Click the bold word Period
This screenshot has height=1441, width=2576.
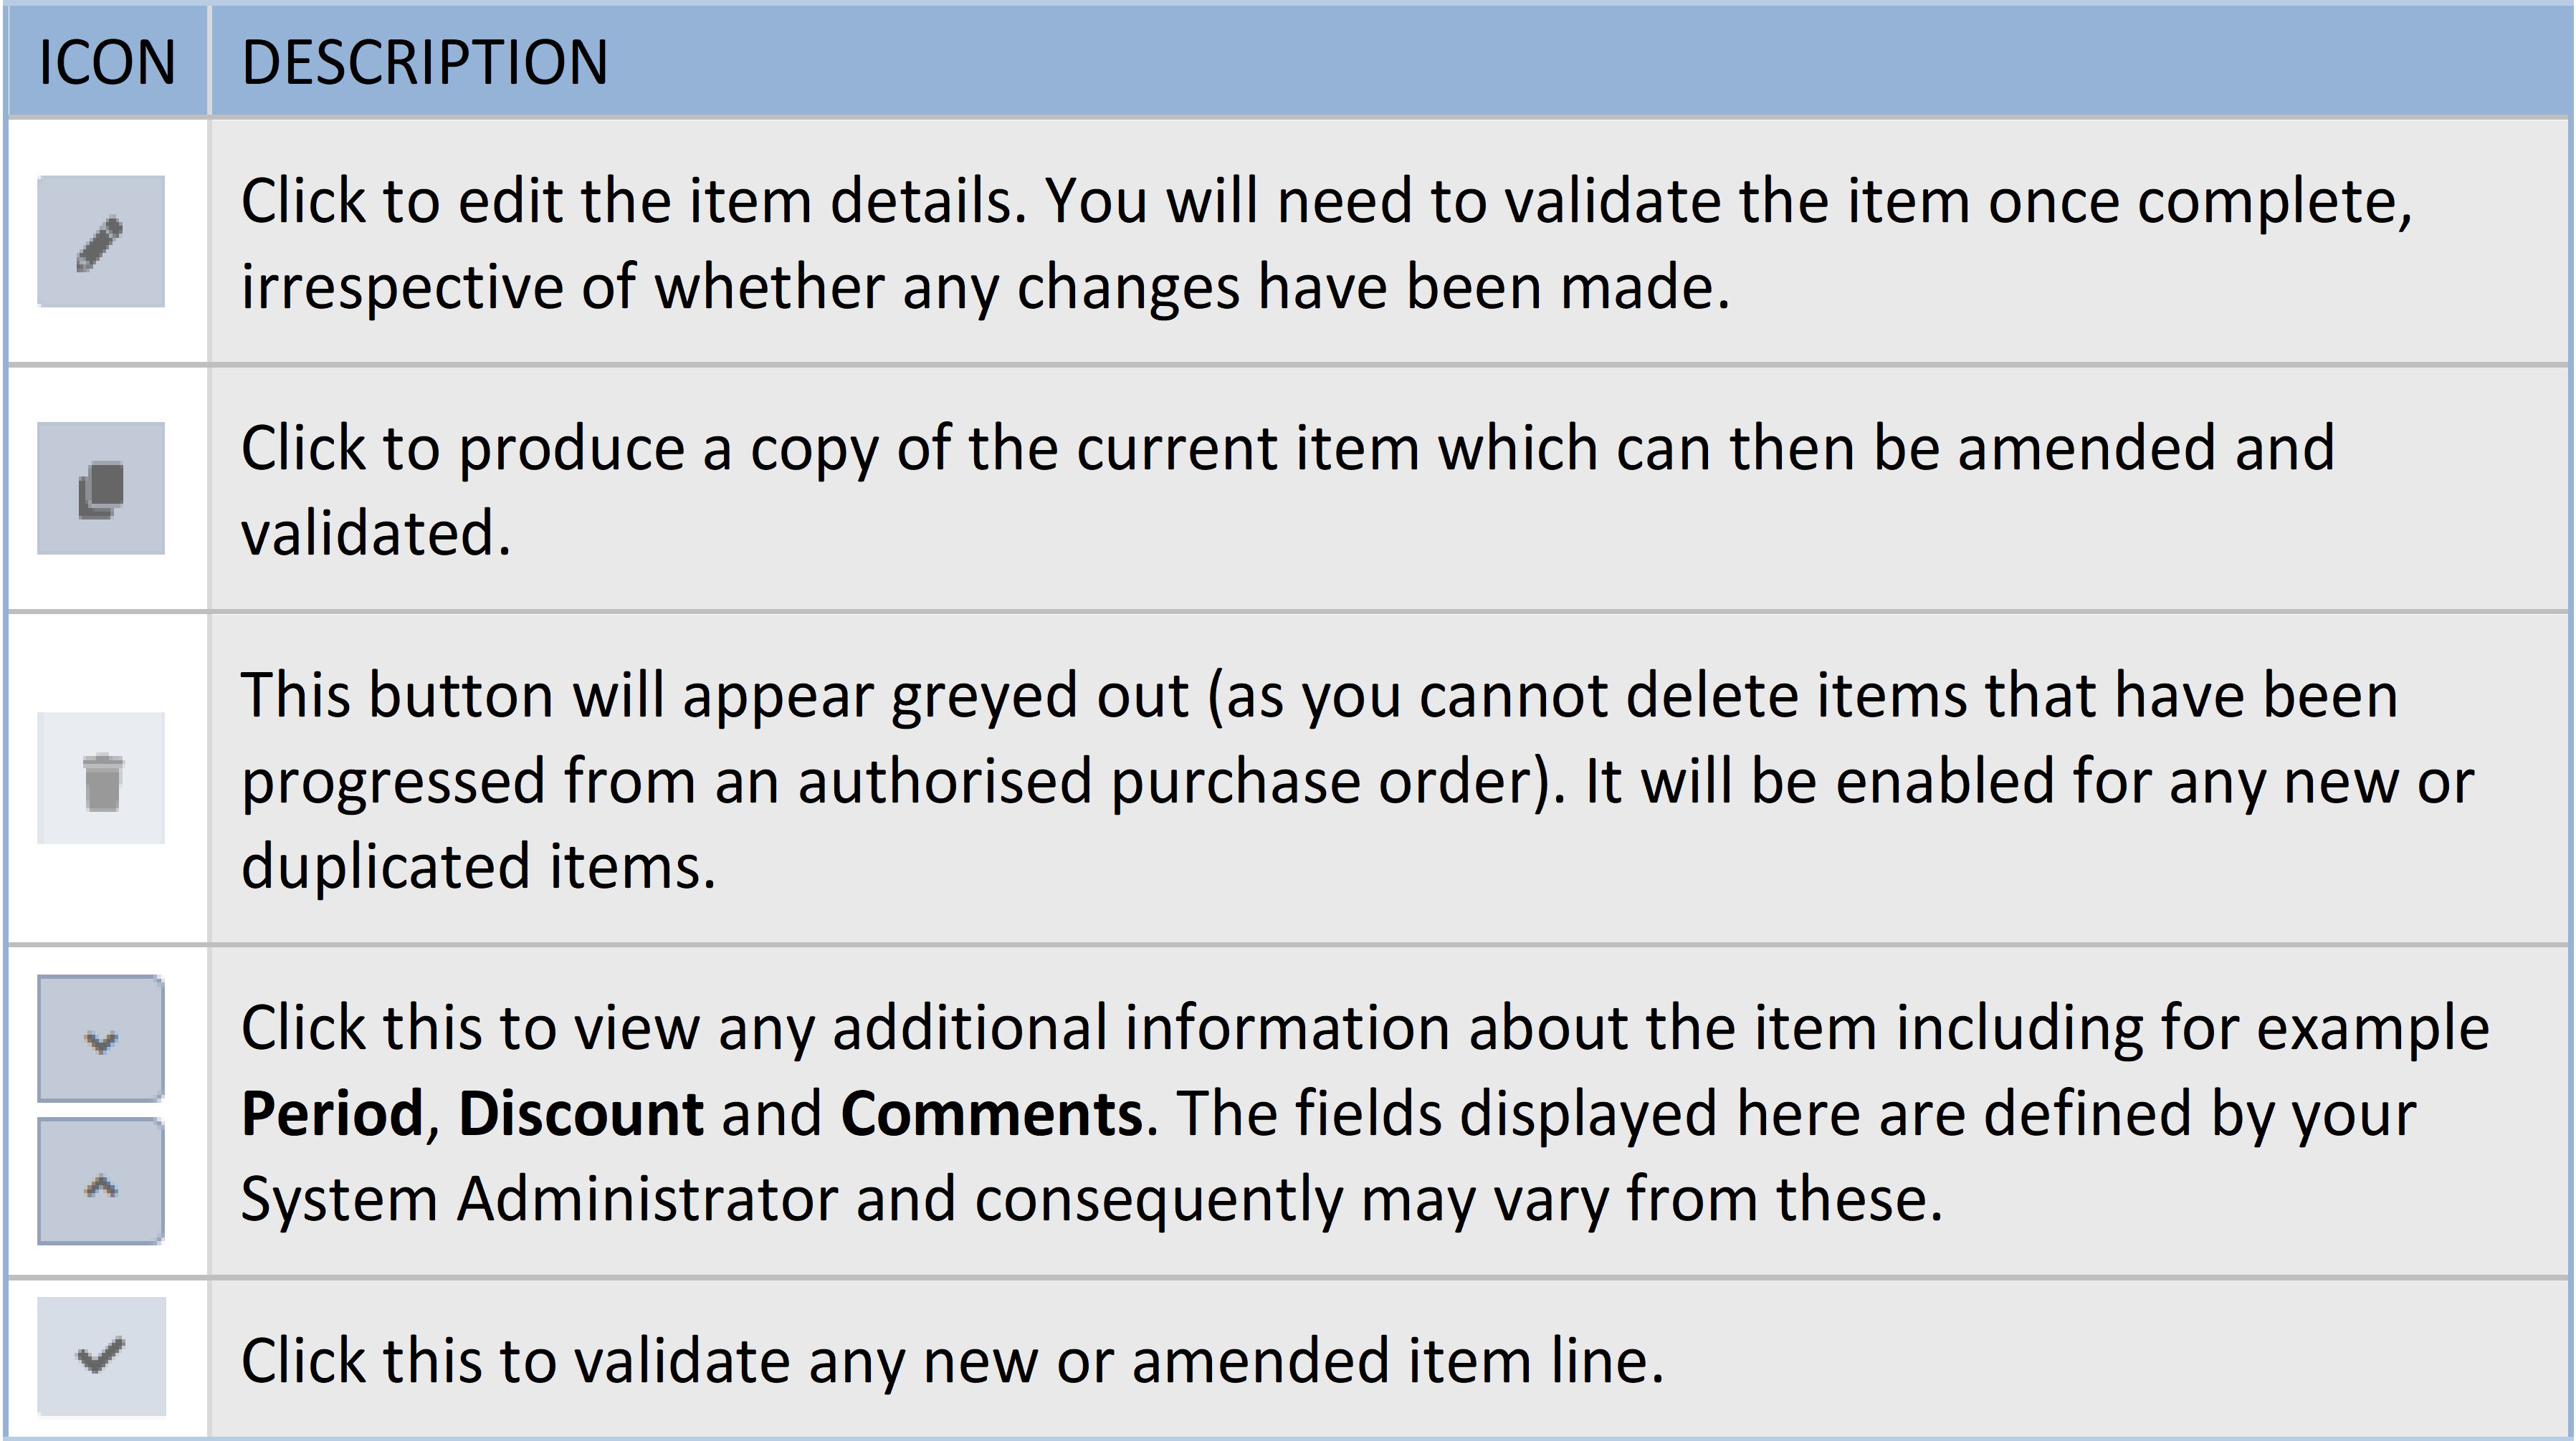(x=333, y=1114)
